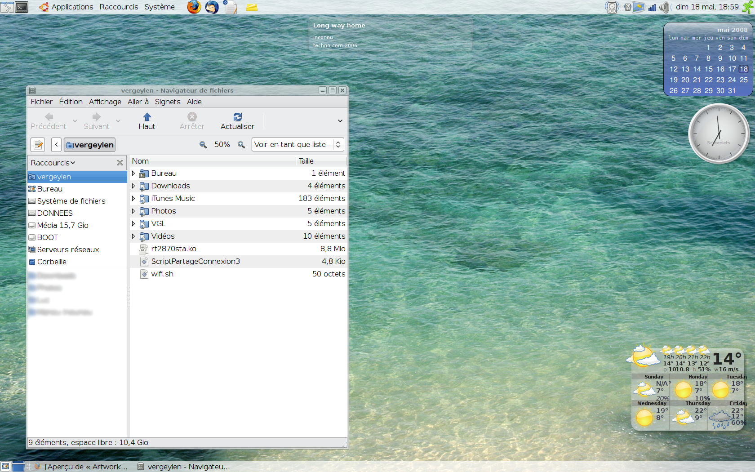Click the vergeylen path bar button
The height and width of the screenshot is (472, 755).
click(89, 145)
